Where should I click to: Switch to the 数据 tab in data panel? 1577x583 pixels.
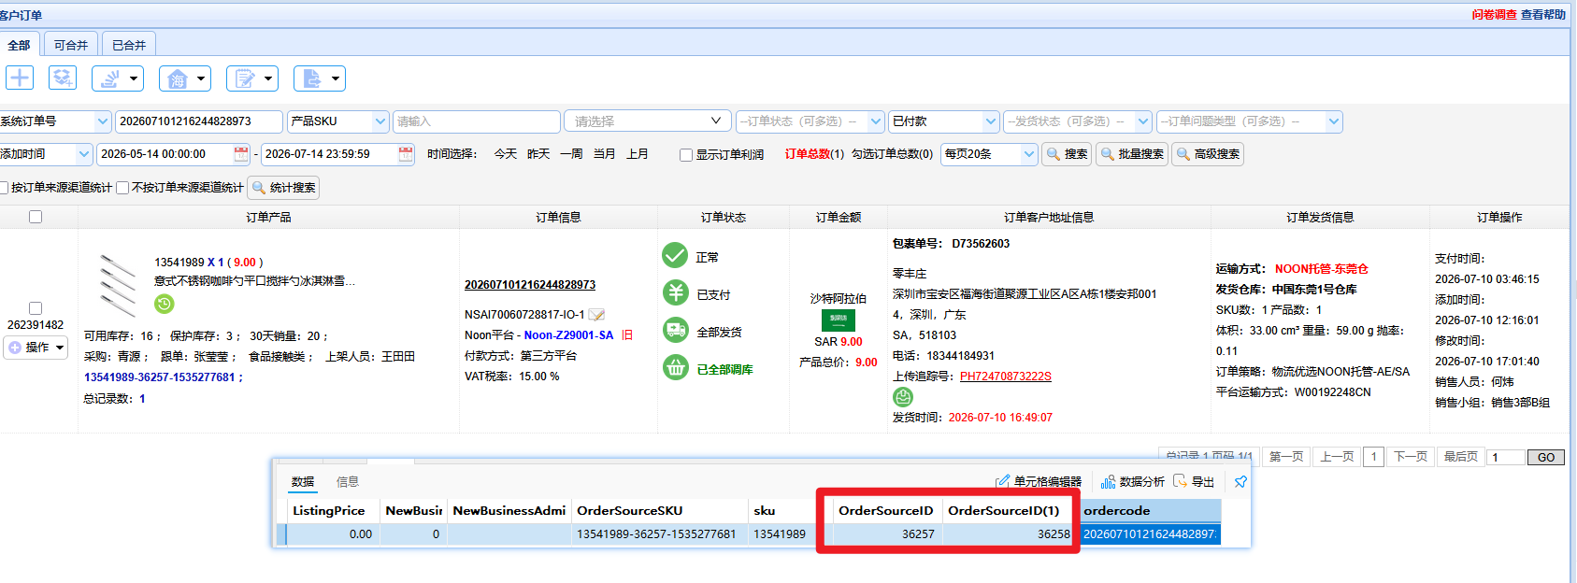click(x=303, y=482)
